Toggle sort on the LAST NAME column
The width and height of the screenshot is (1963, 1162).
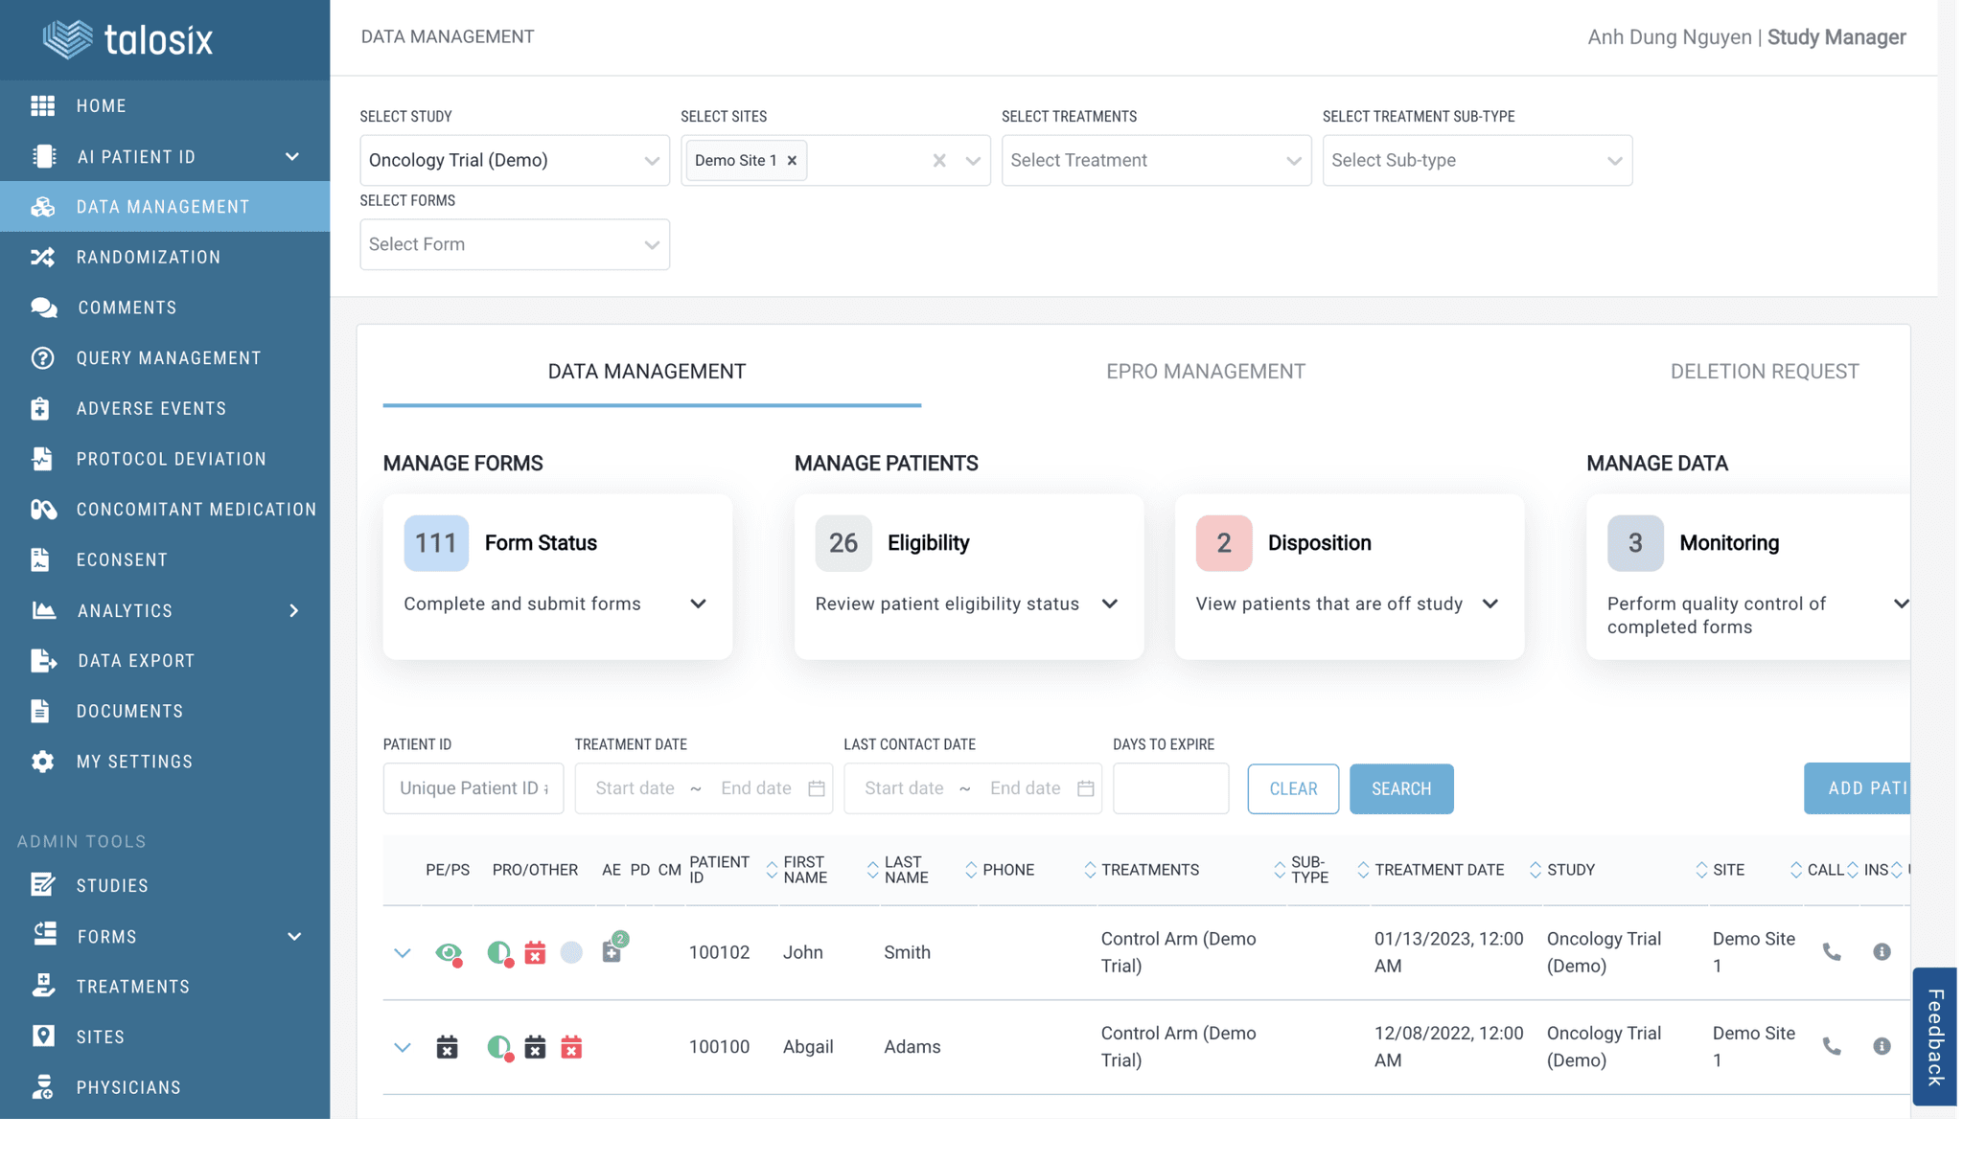pyautogui.click(x=872, y=869)
